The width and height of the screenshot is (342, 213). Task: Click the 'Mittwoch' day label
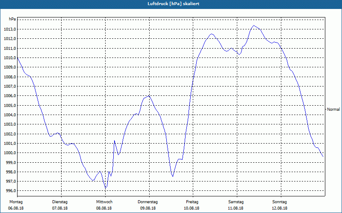point(104,202)
